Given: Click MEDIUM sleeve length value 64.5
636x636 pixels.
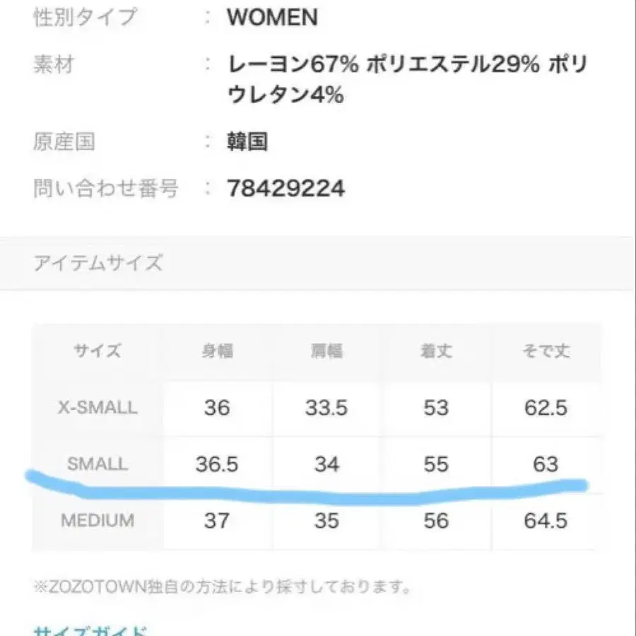Looking at the screenshot, I should pos(546,521).
